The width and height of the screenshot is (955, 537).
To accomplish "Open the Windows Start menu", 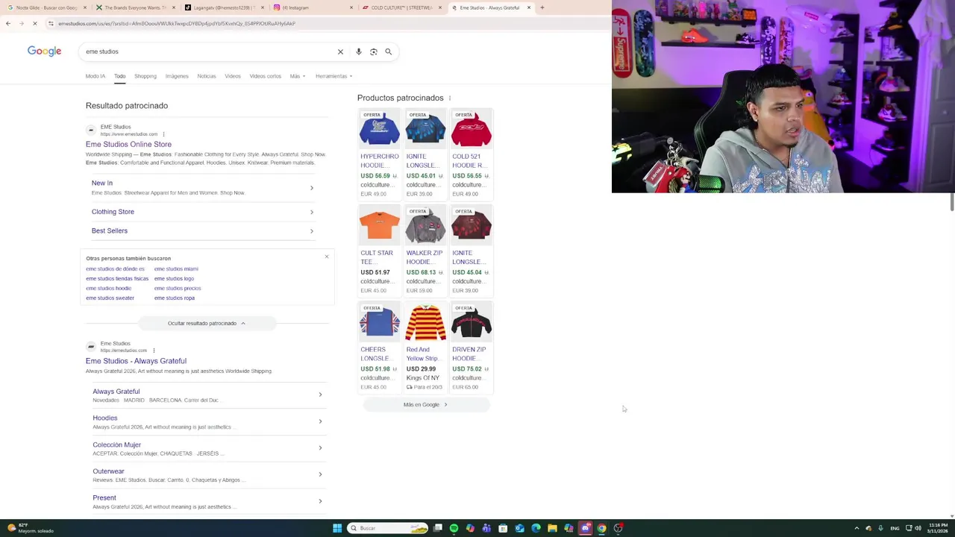I will [337, 528].
